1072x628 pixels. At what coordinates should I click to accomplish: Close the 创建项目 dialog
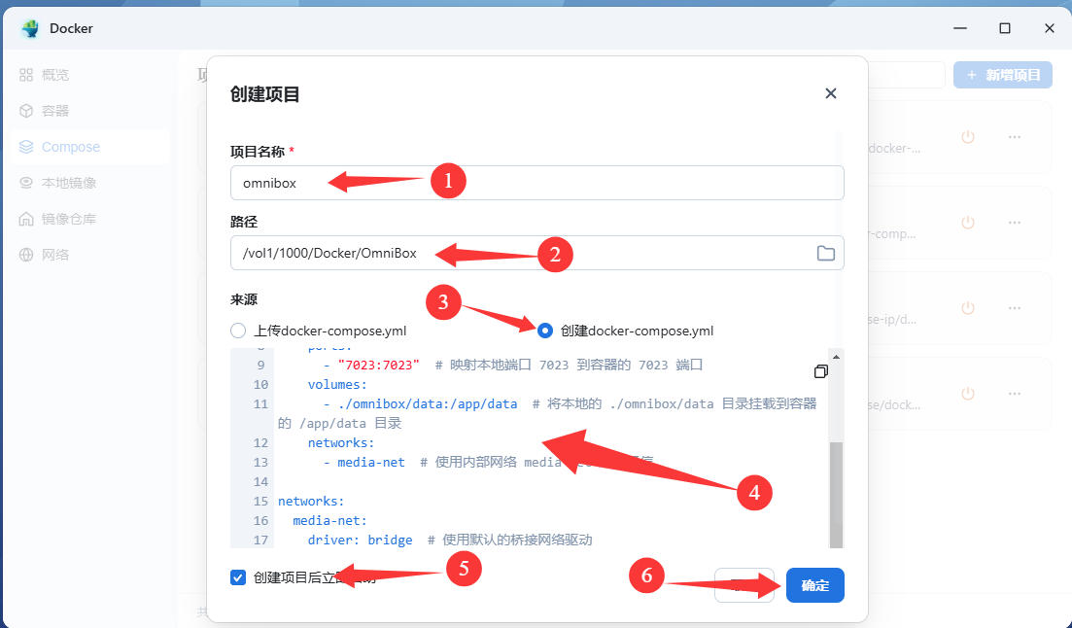click(831, 93)
